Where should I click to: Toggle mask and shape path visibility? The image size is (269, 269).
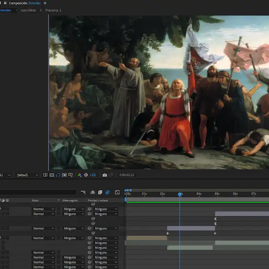[x=58, y=175]
